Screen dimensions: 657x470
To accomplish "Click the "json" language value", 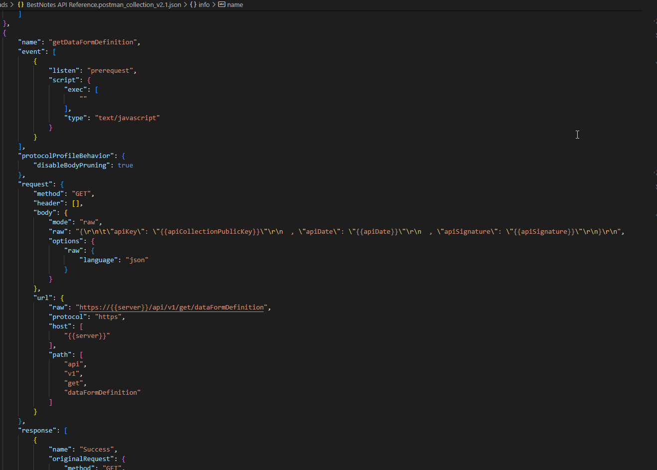I will click(x=137, y=260).
